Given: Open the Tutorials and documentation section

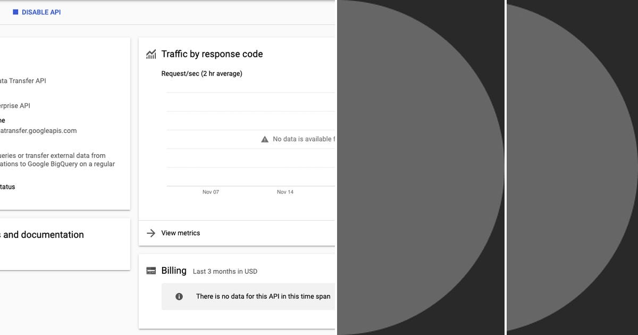Looking at the screenshot, I should (x=41, y=234).
